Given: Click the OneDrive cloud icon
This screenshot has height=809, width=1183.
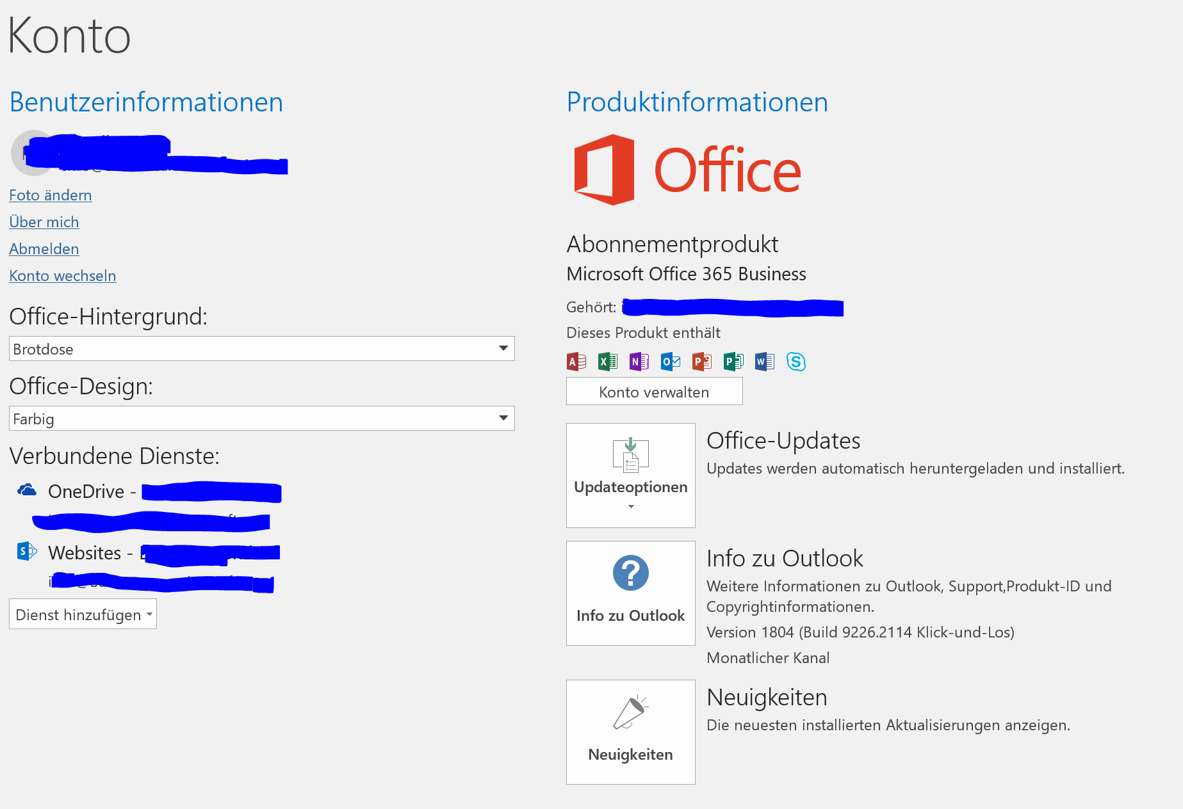Looking at the screenshot, I should point(27,490).
